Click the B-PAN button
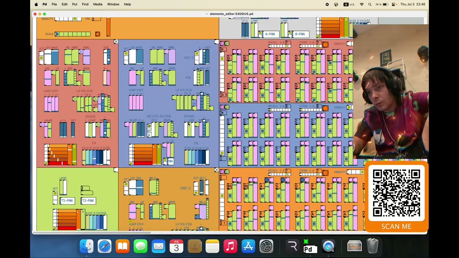This screenshot has width=459, height=258. (300, 34)
